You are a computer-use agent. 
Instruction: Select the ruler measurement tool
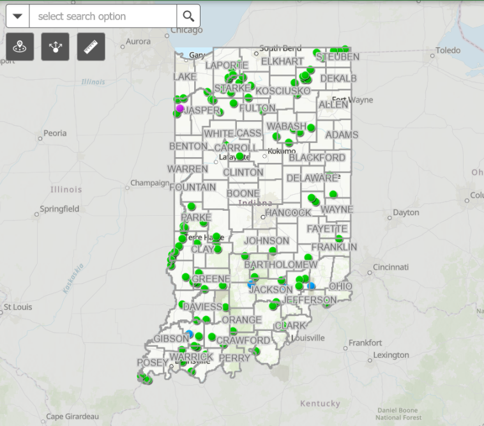coord(91,47)
